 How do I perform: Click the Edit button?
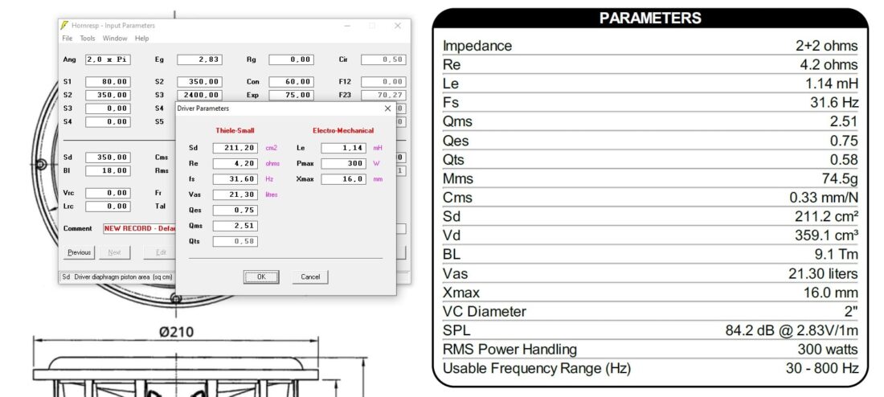(161, 252)
